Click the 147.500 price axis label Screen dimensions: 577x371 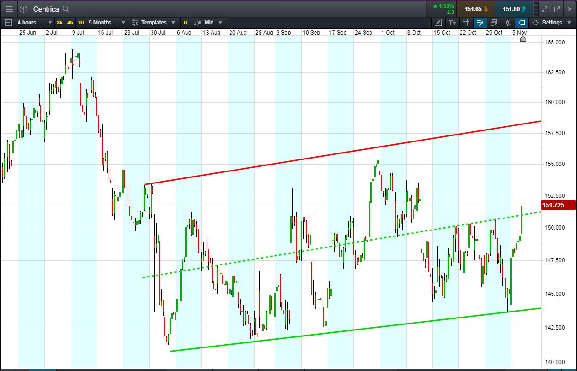(x=554, y=260)
